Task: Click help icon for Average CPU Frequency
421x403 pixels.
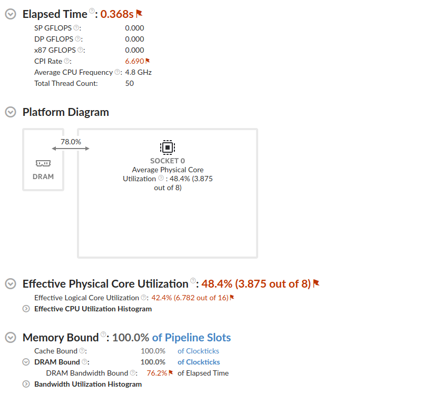Action: point(118,72)
